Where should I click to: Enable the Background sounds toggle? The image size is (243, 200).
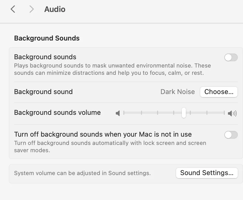(x=231, y=57)
